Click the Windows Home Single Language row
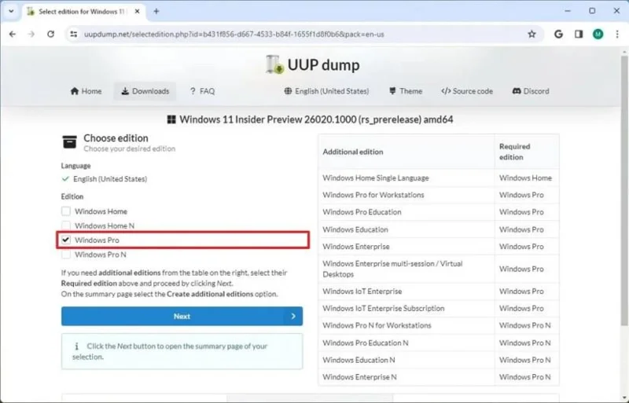 (x=439, y=178)
